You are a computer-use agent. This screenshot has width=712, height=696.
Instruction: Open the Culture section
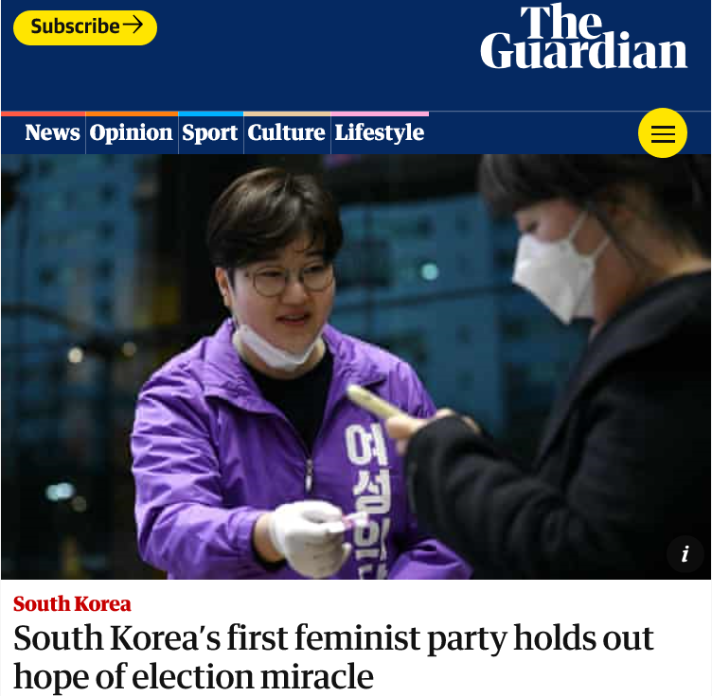point(287,132)
